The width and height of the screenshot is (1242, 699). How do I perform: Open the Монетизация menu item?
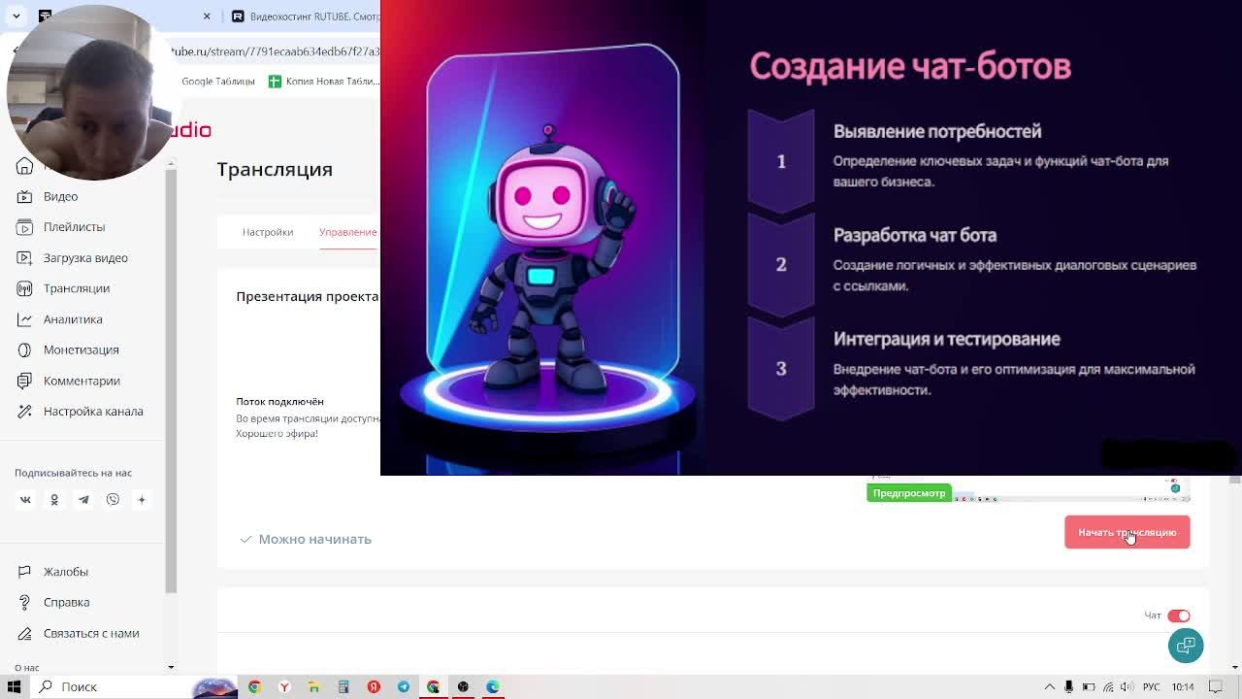pos(81,349)
